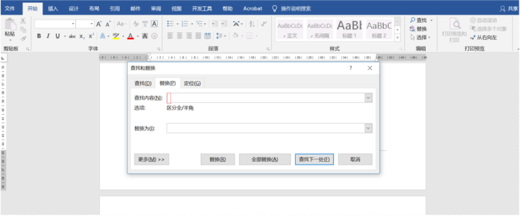Toggle underline formatting

pos(58,36)
